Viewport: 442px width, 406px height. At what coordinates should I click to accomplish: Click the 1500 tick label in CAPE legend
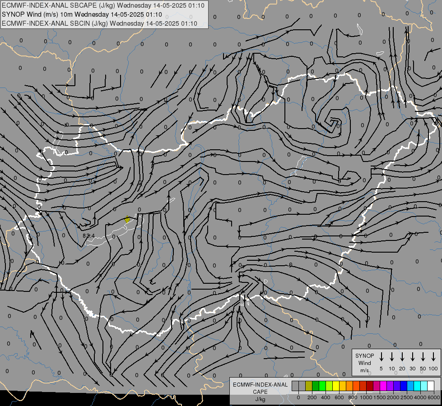[380, 397]
